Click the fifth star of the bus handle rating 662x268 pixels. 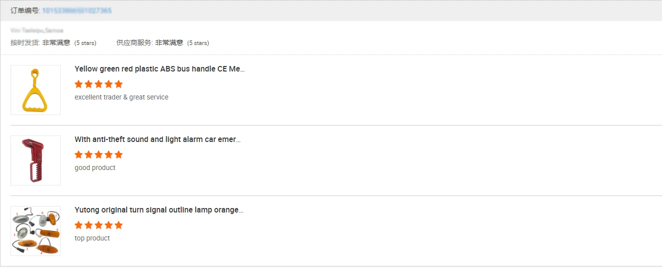click(119, 84)
